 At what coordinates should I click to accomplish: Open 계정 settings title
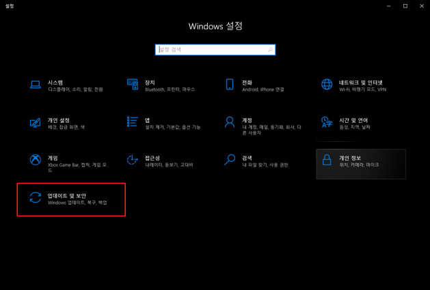point(247,121)
